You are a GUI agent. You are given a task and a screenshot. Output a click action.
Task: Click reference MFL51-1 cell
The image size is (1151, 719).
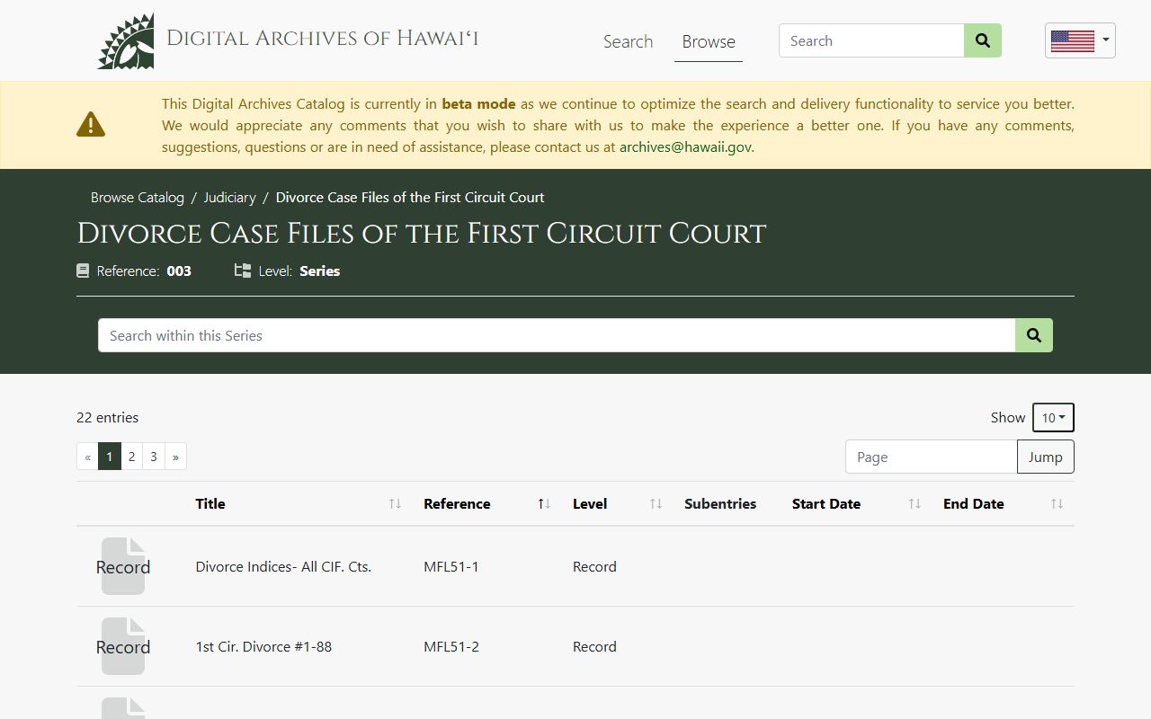pyautogui.click(x=451, y=566)
